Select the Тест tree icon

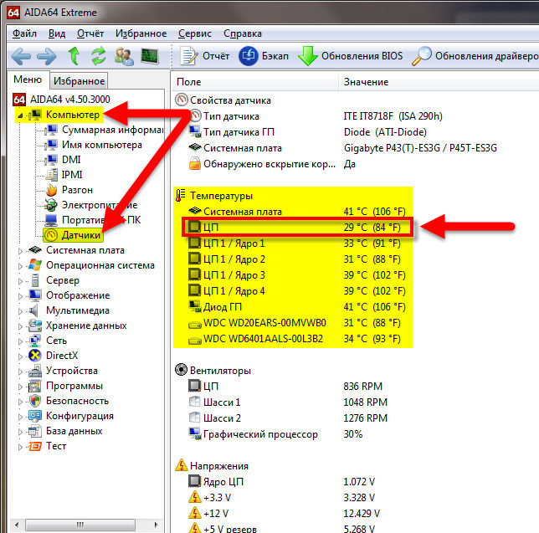(34, 446)
